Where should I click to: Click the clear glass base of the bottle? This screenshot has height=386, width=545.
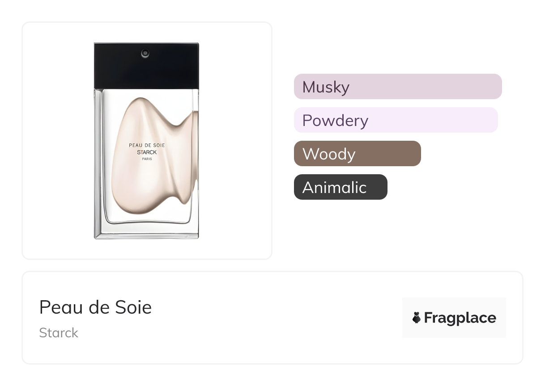(x=146, y=231)
